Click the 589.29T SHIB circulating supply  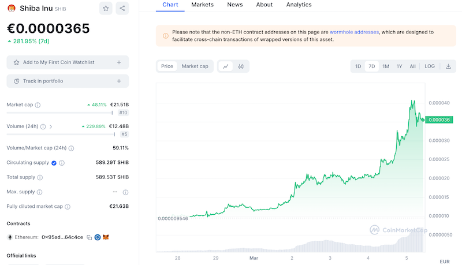[112, 163]
